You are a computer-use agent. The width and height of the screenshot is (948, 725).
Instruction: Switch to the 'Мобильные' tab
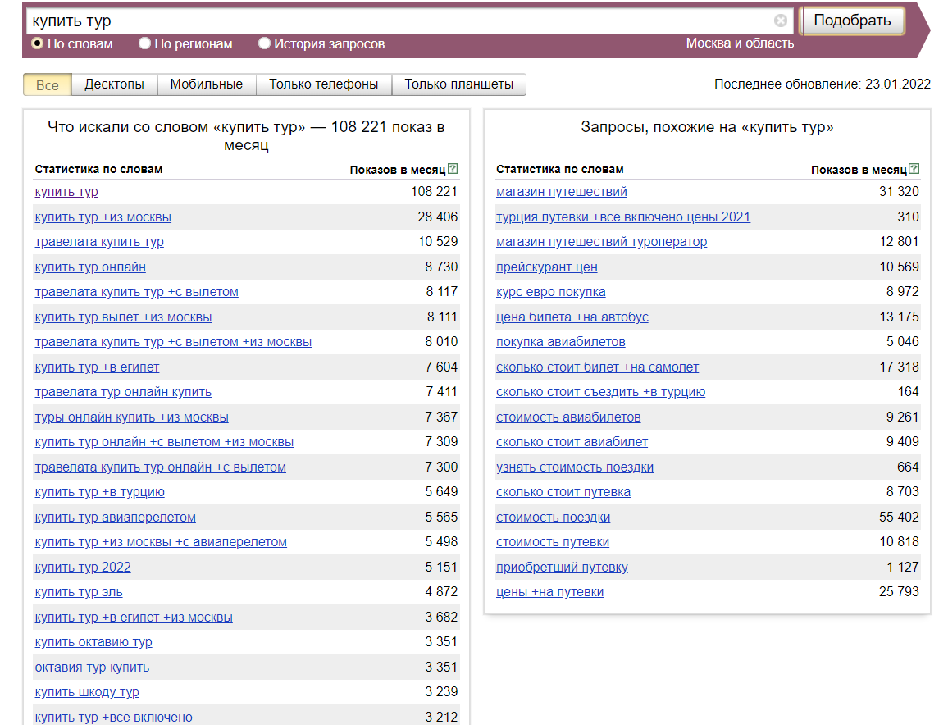[206, 84]
